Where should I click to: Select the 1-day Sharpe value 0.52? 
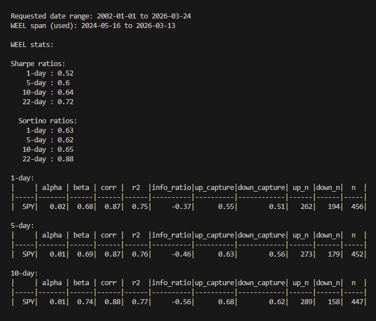click(65, 73)
